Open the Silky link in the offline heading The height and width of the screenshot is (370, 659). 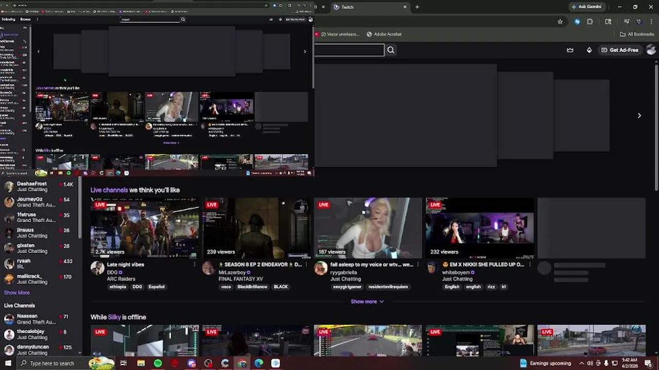point(114,317)
